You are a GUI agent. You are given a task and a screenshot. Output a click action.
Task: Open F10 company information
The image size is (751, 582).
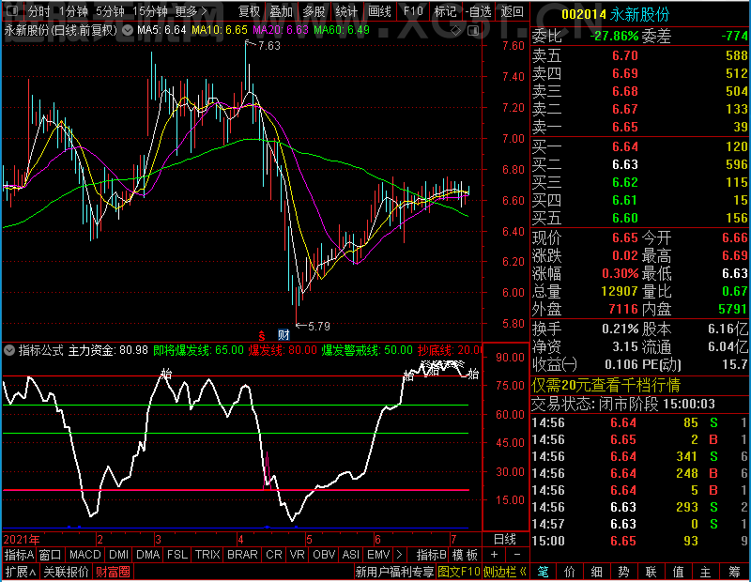pos(413,11)
